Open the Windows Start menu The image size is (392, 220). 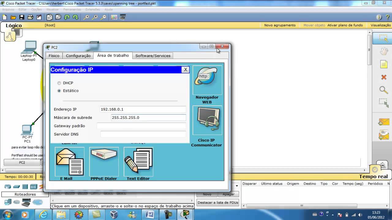coord(7,214)
